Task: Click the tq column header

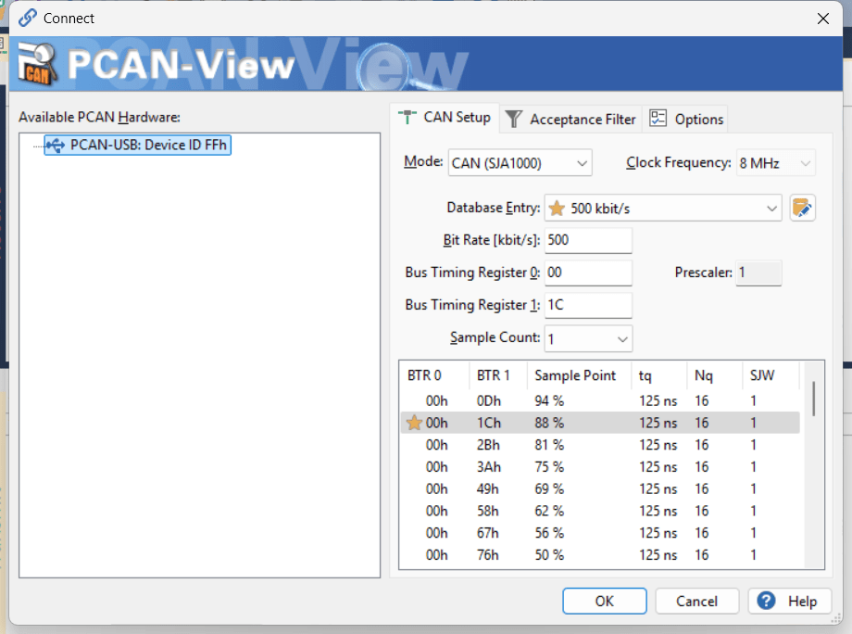Action: click(659, 375)
